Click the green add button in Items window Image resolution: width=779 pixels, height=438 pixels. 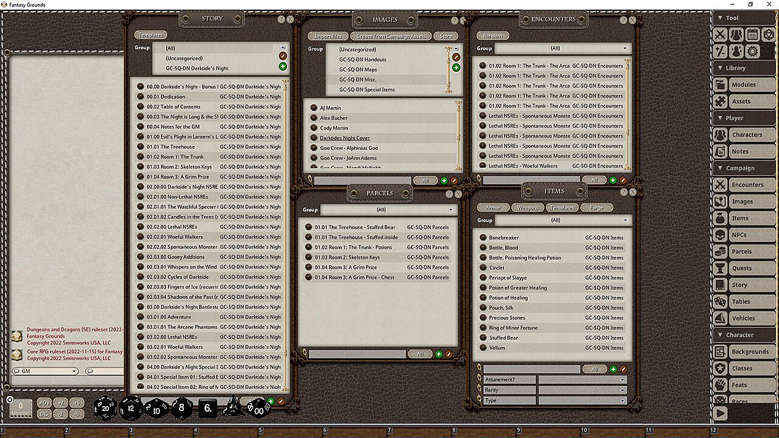pyautogui.click(x=613, y=369)
